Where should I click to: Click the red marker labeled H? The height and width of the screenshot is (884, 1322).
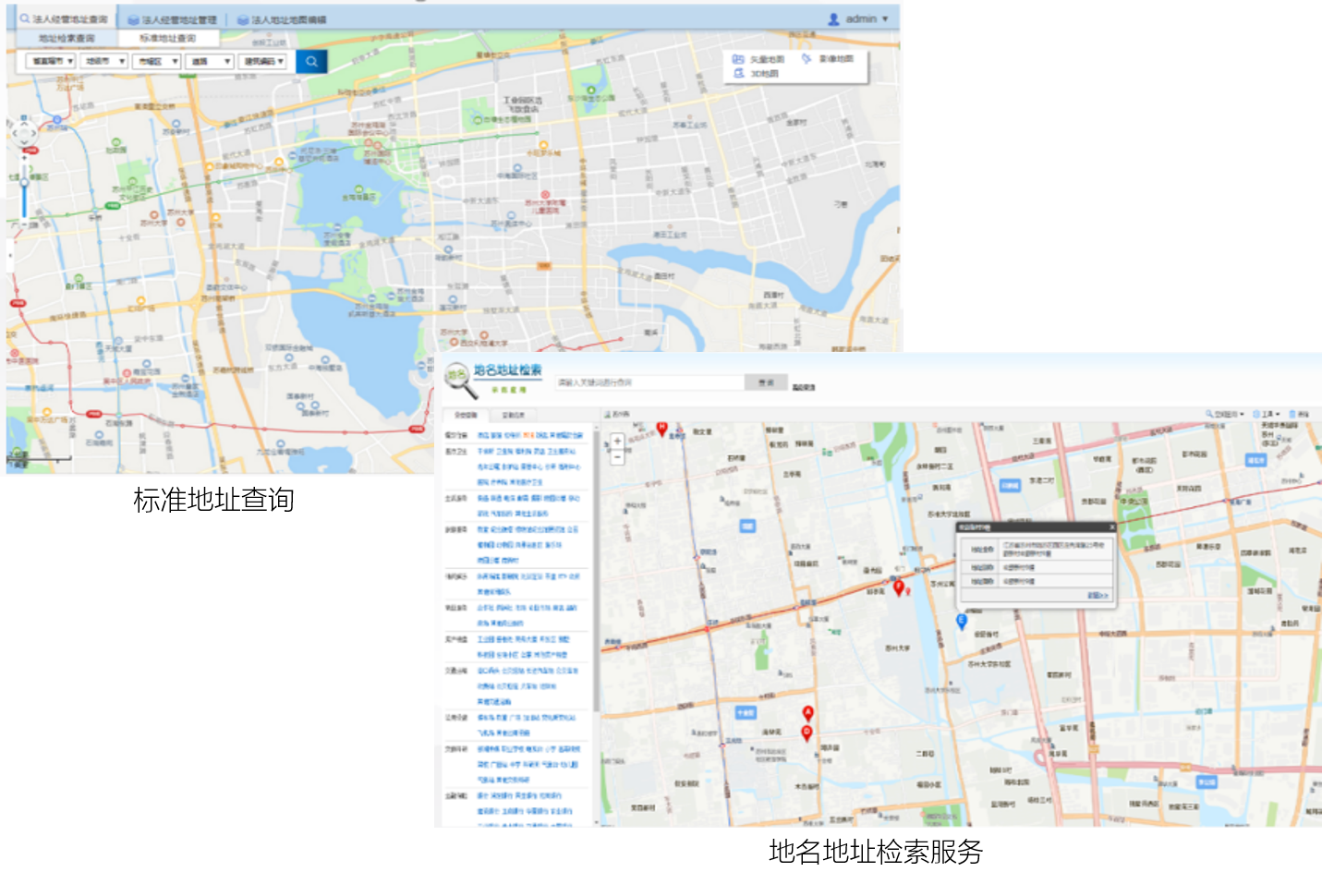click(x=661, y=429)
